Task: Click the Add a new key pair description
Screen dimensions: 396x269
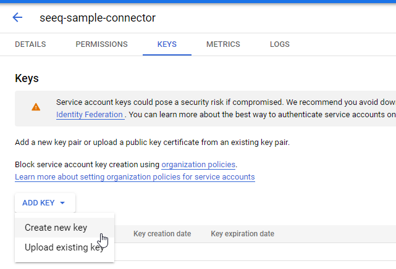Action: coord(152,143)
